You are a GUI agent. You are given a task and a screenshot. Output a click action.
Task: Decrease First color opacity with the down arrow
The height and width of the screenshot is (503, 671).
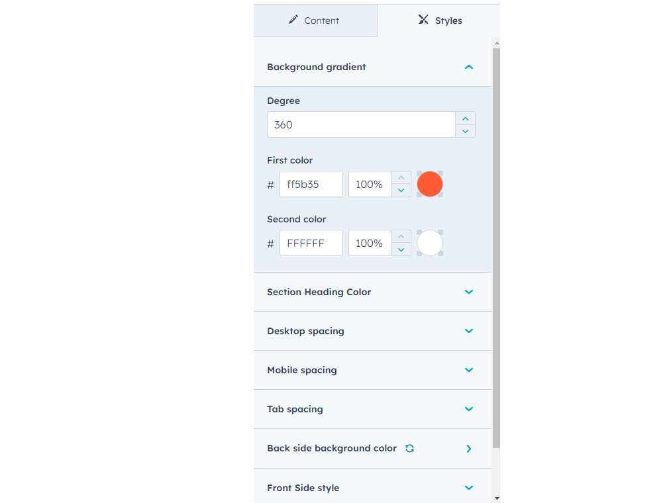click(x=401, y=191)
